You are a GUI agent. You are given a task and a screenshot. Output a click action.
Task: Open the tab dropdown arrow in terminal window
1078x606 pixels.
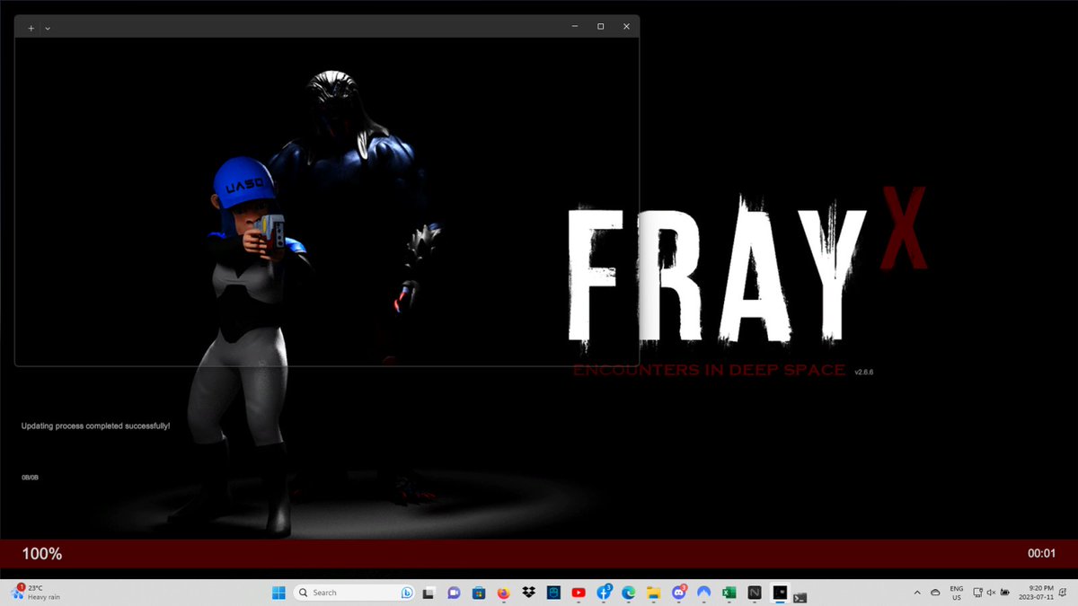[48, 28]
